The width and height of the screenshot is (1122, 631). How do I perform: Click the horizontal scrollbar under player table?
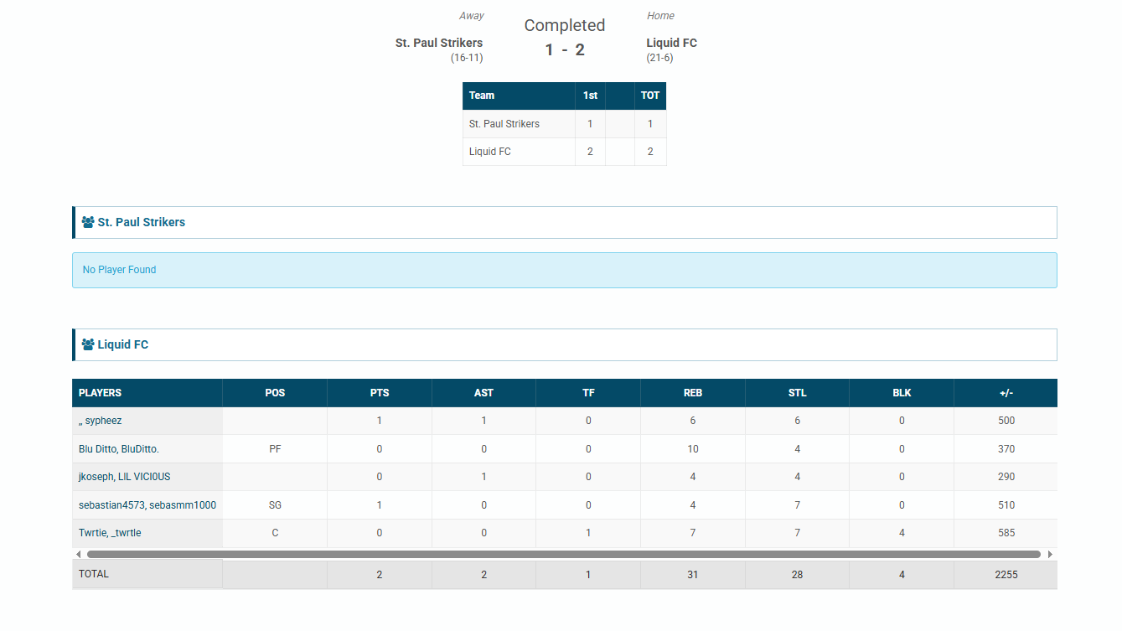click(563, 554)
